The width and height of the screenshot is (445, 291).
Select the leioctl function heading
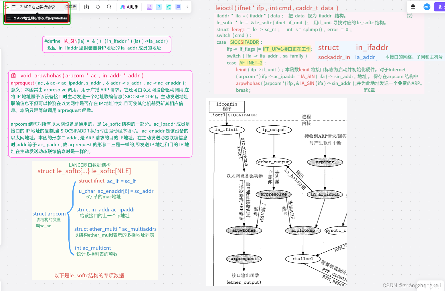point(277,8)
